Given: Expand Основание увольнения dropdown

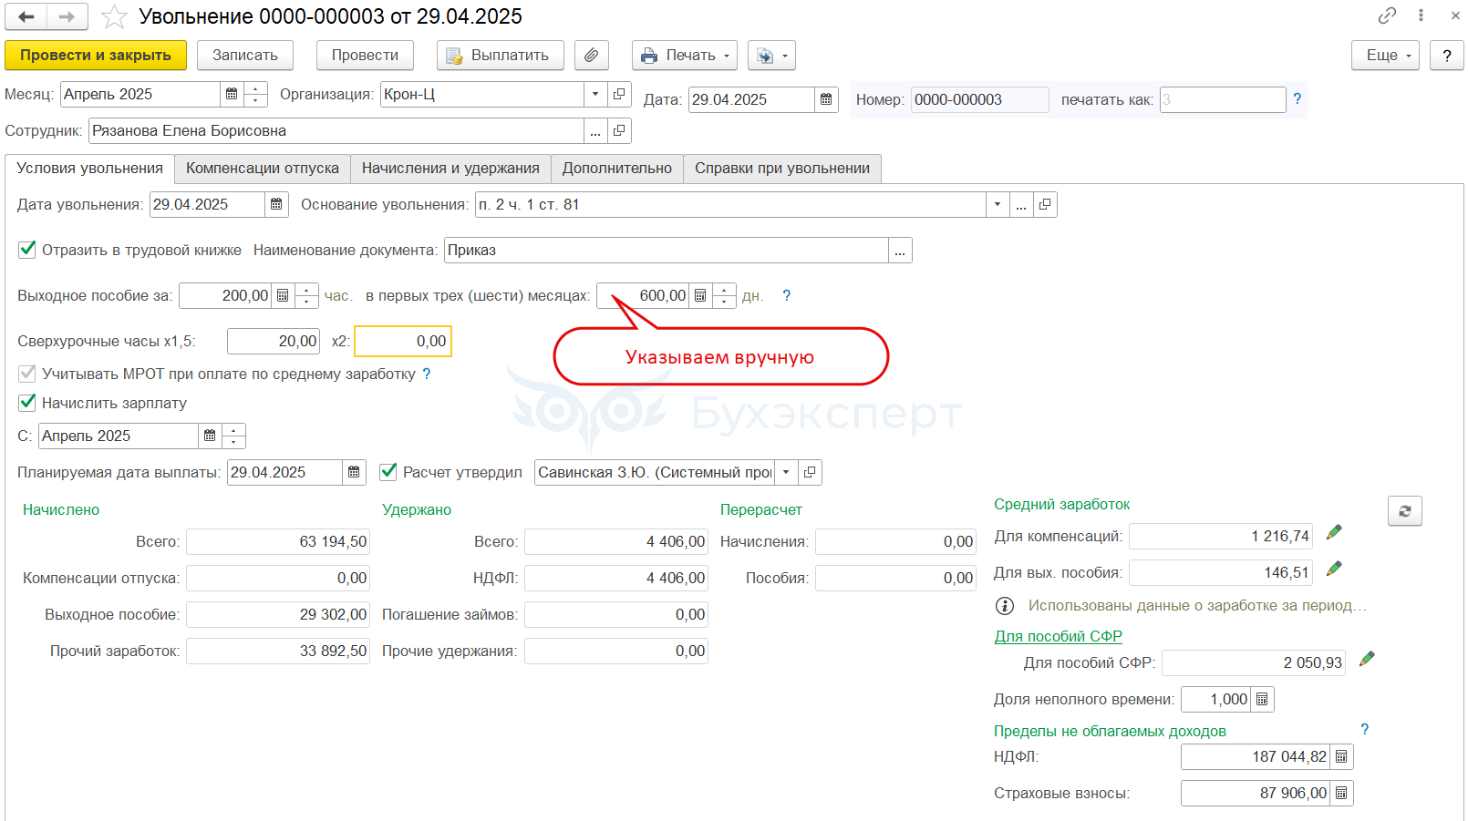Looking at the screenshot, I should (x=998, y=204).
